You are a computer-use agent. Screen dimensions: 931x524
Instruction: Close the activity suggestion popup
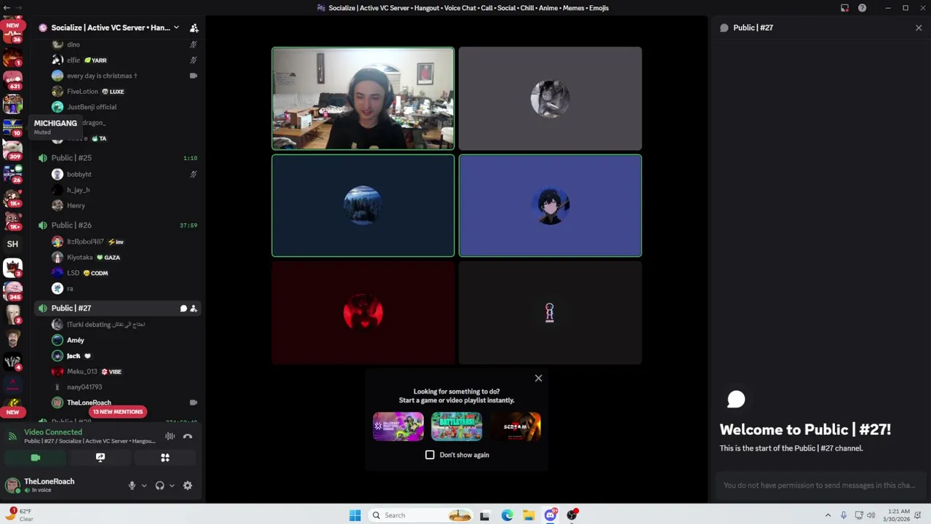pyautogui.click(x=538, y=378)
